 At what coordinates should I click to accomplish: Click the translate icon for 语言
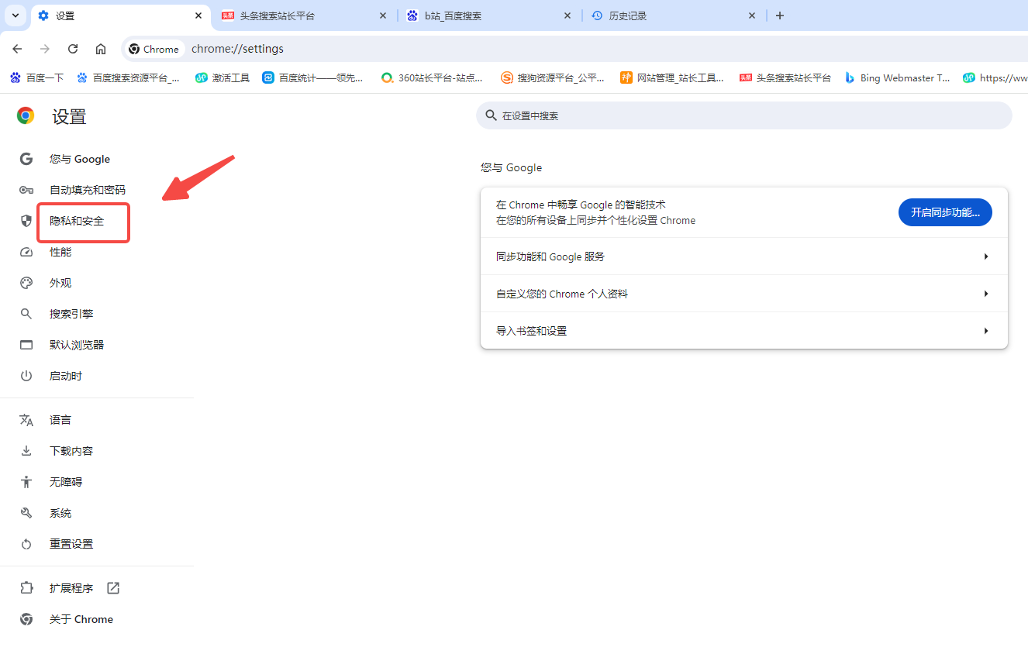click(26, 420)
